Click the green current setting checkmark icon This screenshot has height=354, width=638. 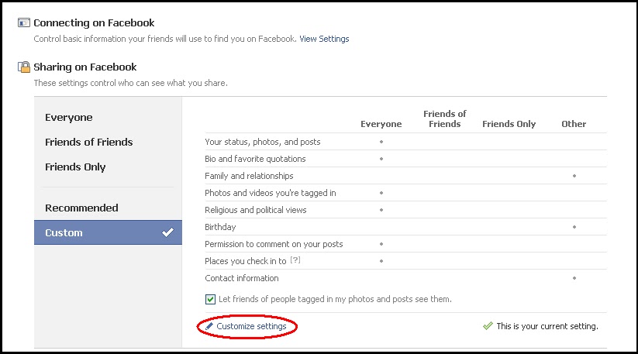[x=488, y=327]
